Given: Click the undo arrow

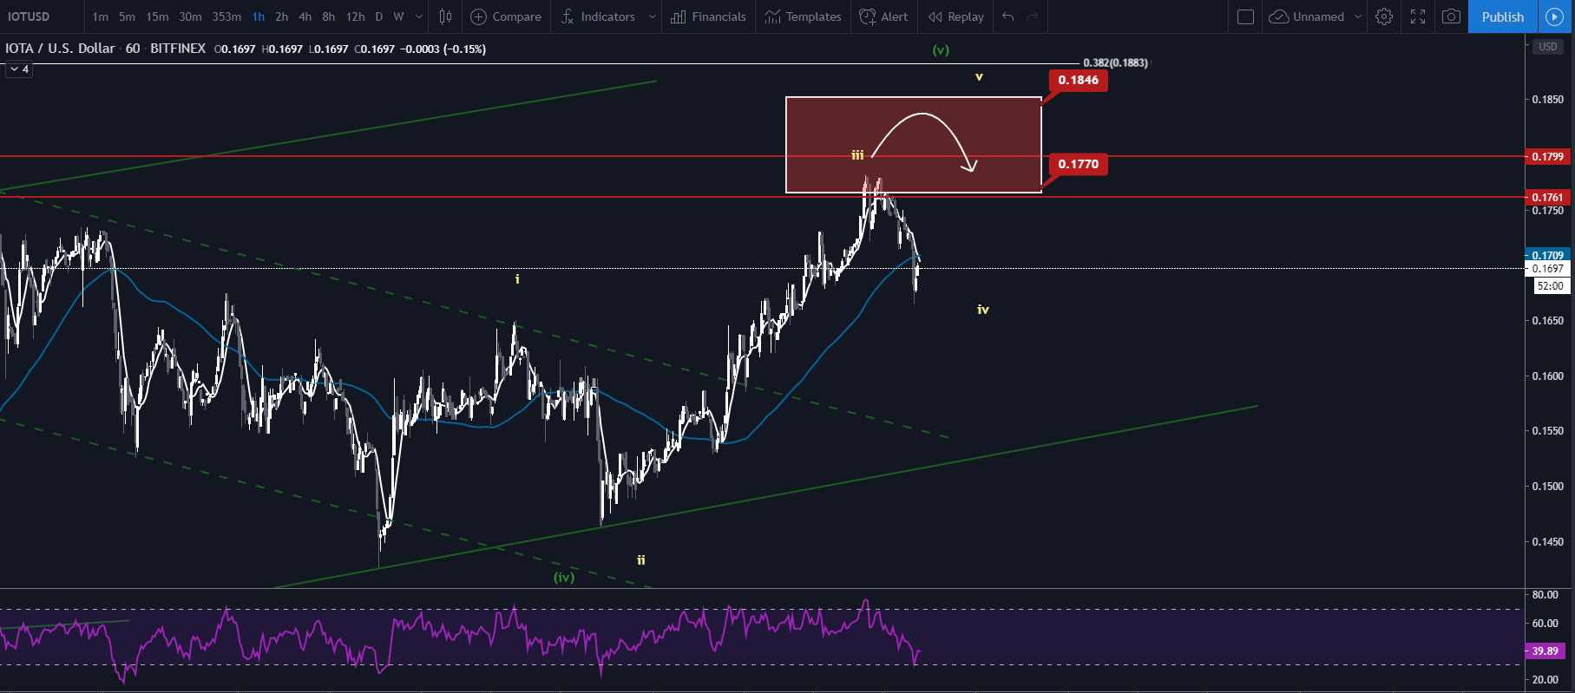Looking at the screenshot, I should click(1007, 16).
